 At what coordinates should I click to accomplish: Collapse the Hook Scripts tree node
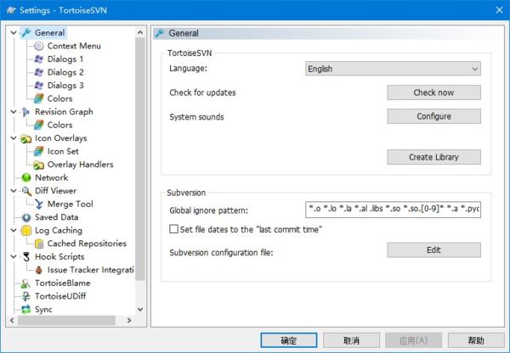12,256
